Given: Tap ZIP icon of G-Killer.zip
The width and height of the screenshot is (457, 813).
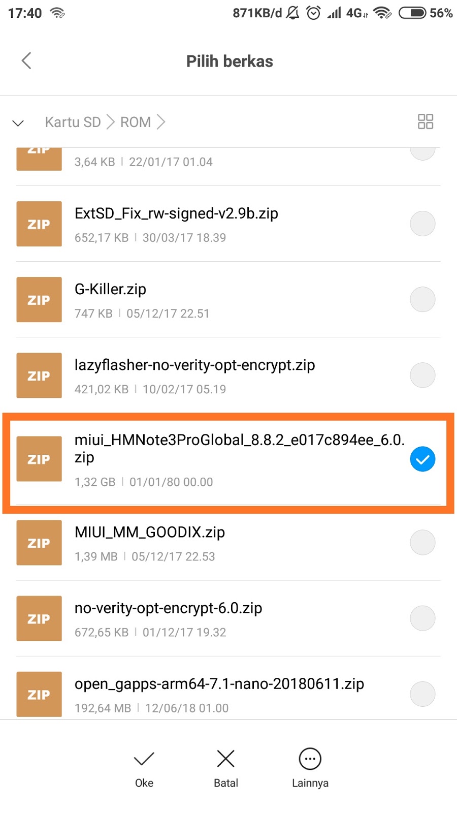Looking at the screenshot, I should click(x=39, y=300).
